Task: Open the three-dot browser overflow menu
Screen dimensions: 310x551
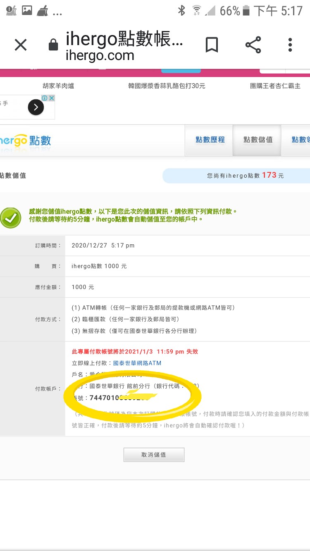Action: click(x=290, y=45)
